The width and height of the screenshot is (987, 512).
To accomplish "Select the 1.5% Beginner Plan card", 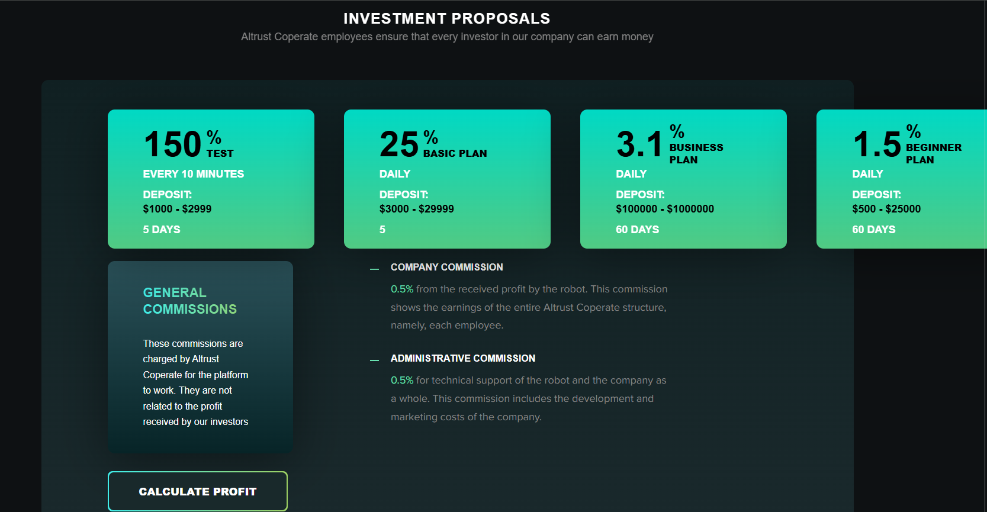I will [x=901, y=179].
